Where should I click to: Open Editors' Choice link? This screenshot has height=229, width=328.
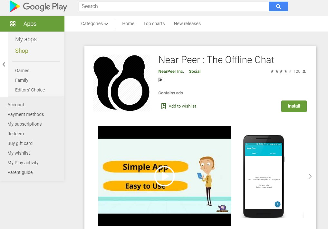[30, 90]
